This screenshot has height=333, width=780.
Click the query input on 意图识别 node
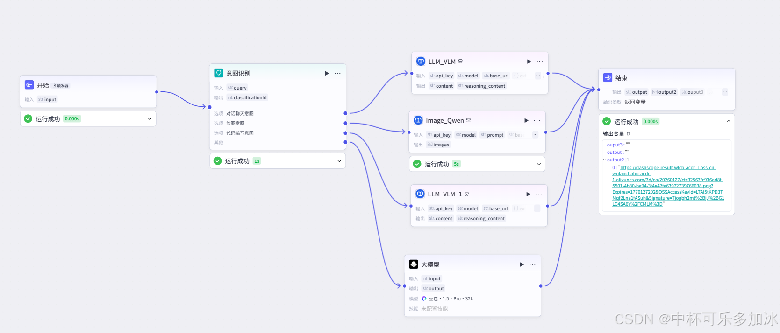click(x=237, y=88)
